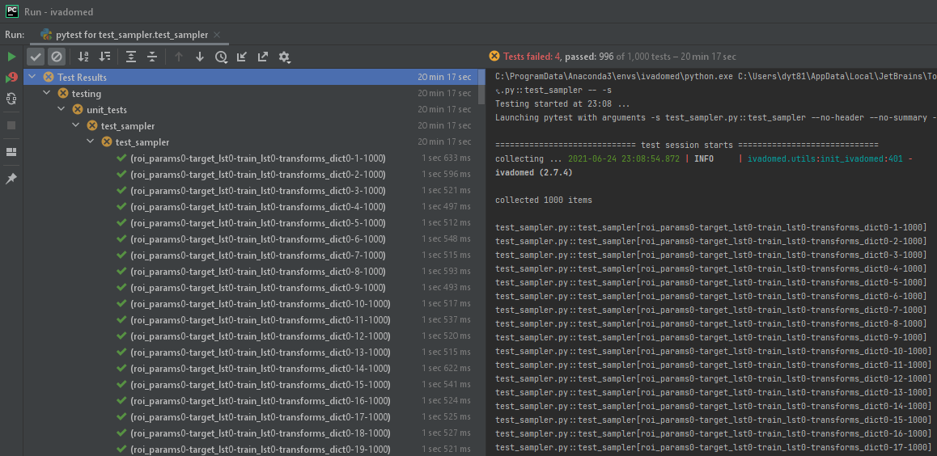Click green check of test dict0-6-1000
937x456 pixels.
click(x=121, y=239)
